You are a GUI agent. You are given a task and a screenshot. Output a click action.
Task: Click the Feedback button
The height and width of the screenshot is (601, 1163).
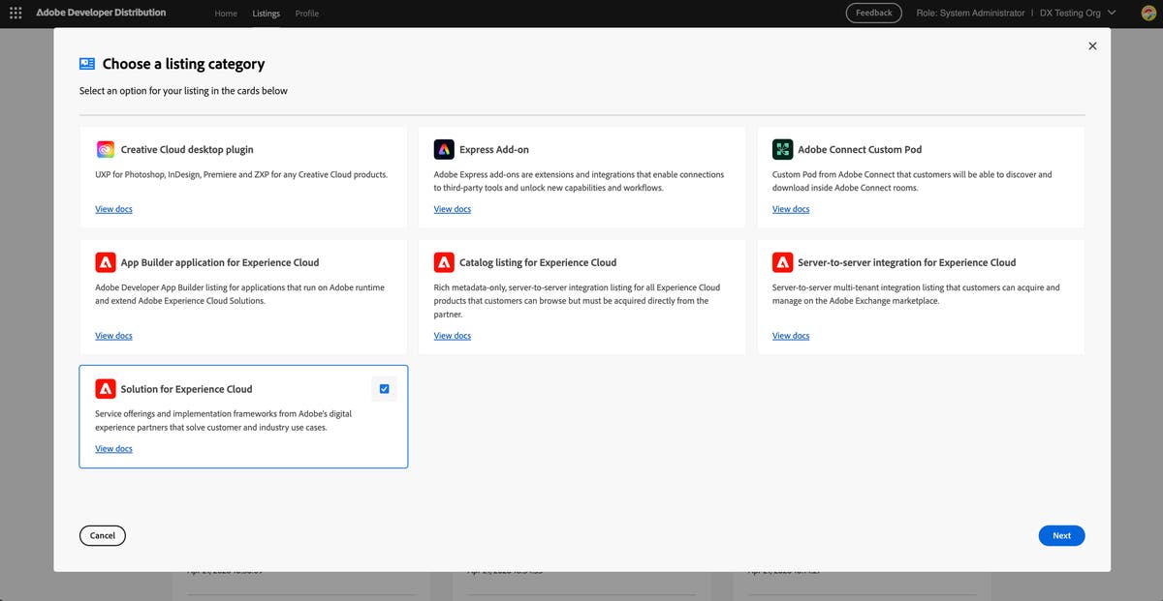[x=873, y=13]
